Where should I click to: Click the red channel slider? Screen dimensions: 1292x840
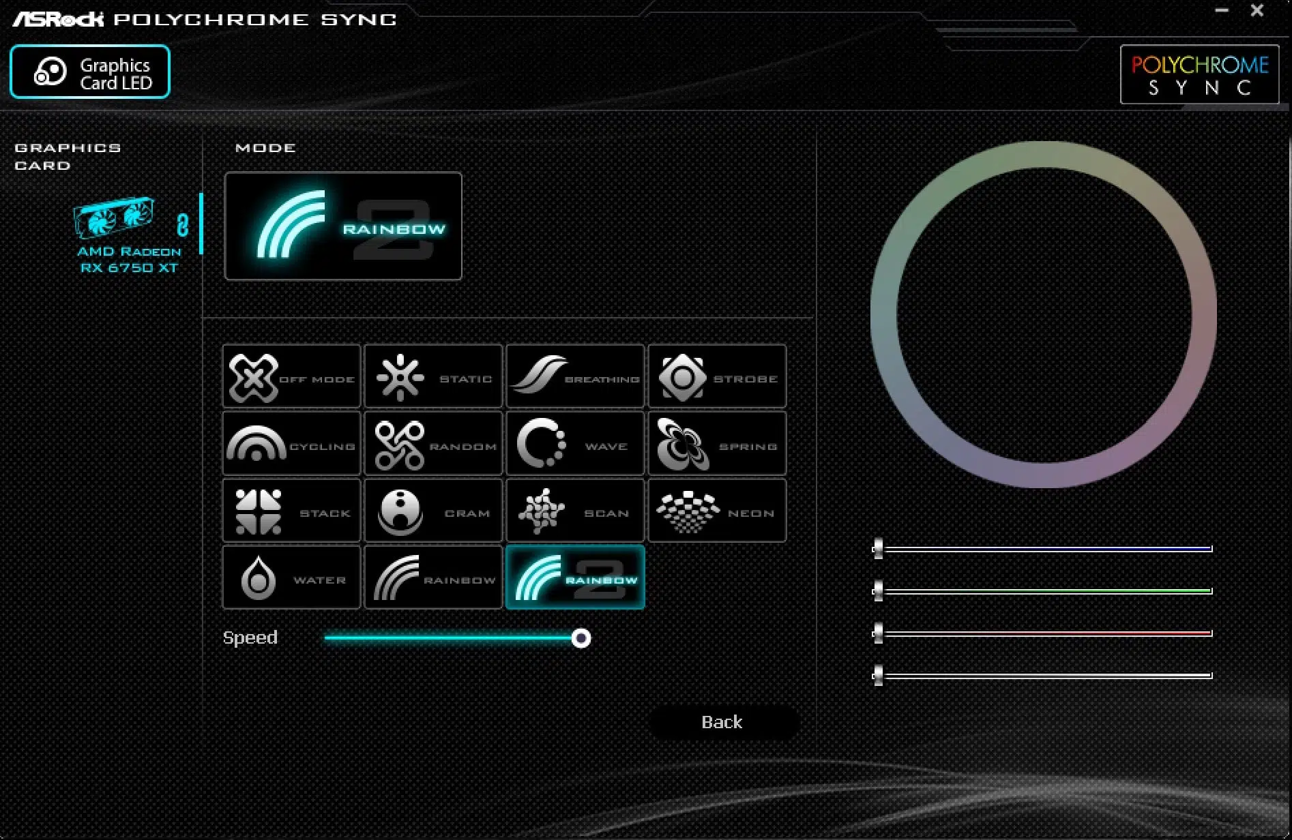pyautogui.click(x=1042, y=633)
